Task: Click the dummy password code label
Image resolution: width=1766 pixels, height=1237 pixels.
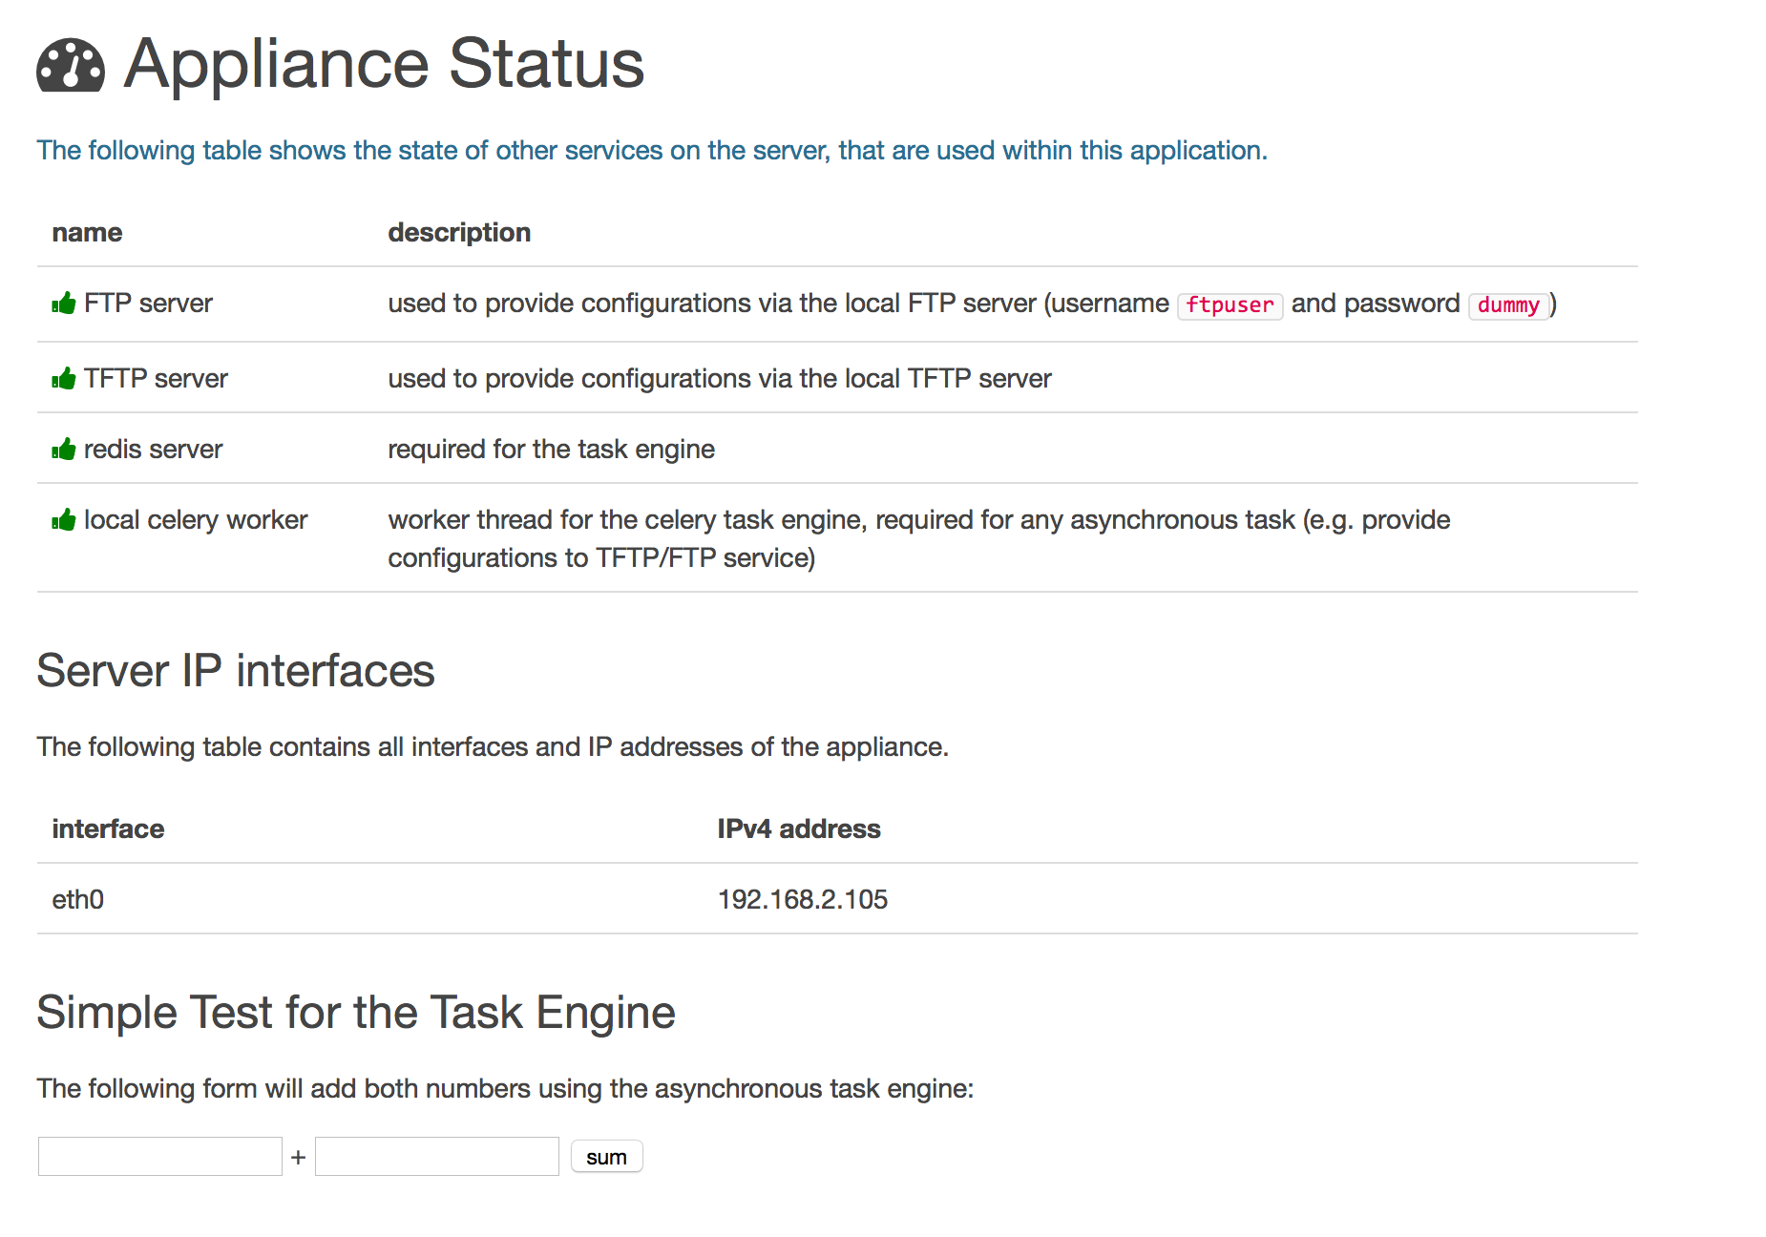Action: 1508,305
